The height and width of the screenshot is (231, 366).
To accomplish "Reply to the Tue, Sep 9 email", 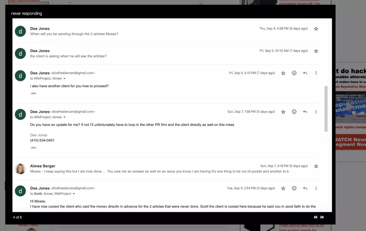I will [305, 189].
